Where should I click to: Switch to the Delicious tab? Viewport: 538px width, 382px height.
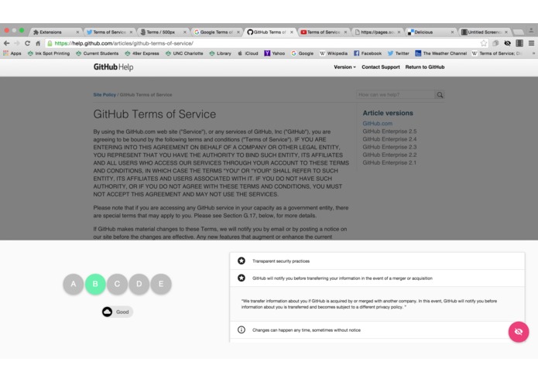(x=430, y=32)
